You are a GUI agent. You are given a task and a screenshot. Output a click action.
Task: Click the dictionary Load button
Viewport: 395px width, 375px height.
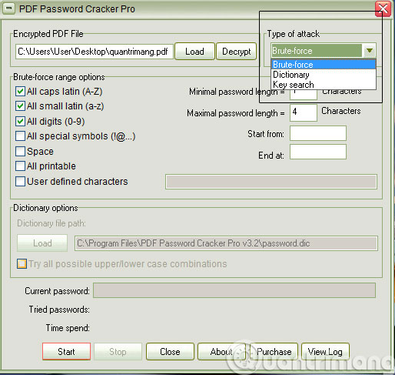[x=42, y=243]
